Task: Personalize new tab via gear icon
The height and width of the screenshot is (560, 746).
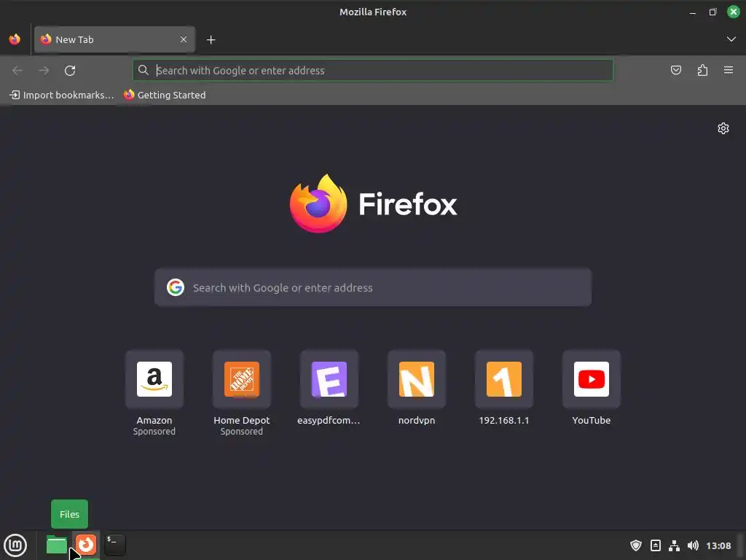Action: pyautogui.click(x=723, y=128)
